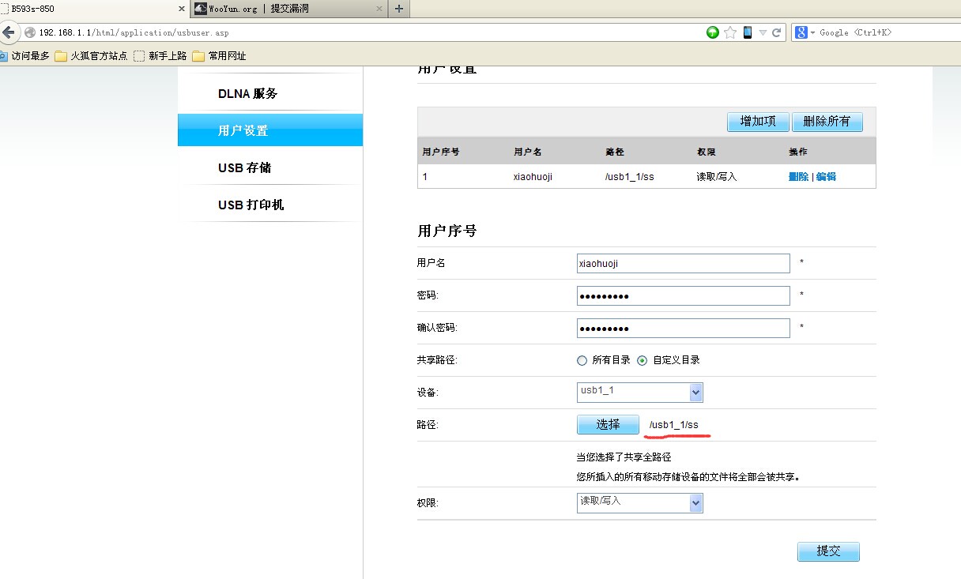Viewport: 961px width, 579px height.
Task: Open the 权限 读取/写入 dropdown
Action: coord(640,502)
